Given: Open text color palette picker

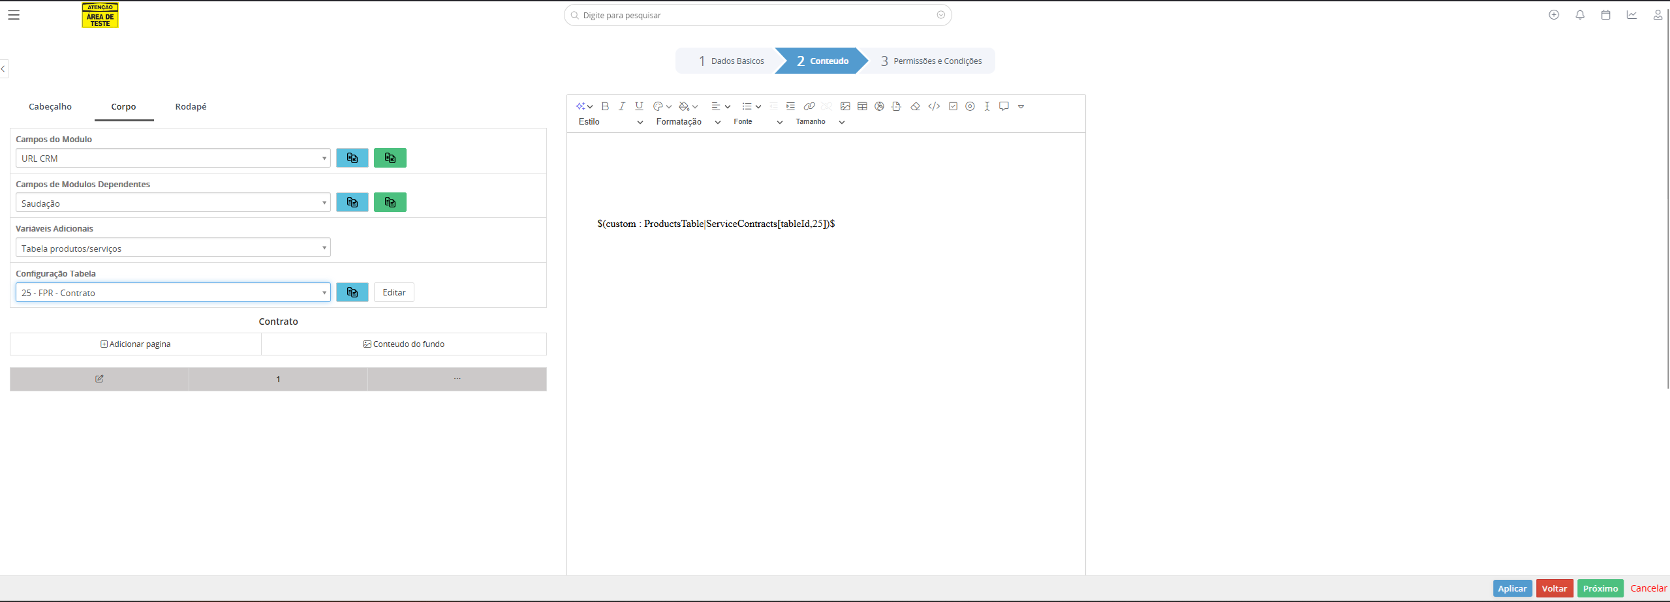Looking at the screenshot, I should 662,106.
